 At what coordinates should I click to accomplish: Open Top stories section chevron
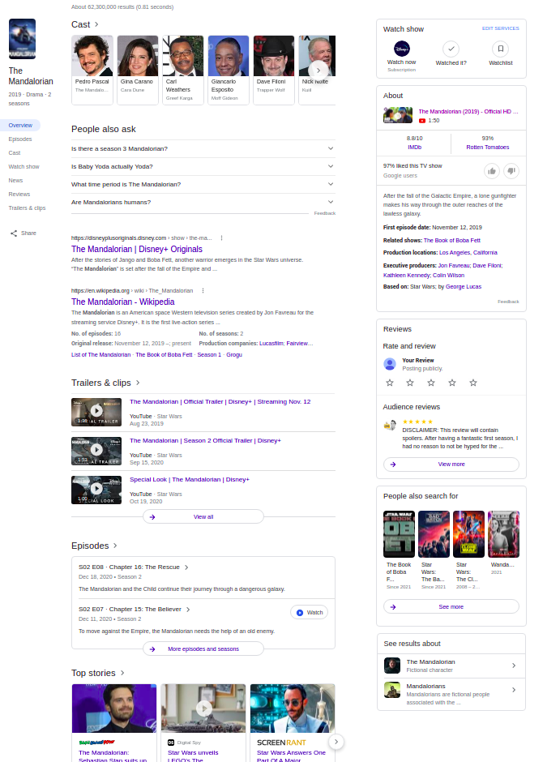pyautogui.click(x=122, y=673)
